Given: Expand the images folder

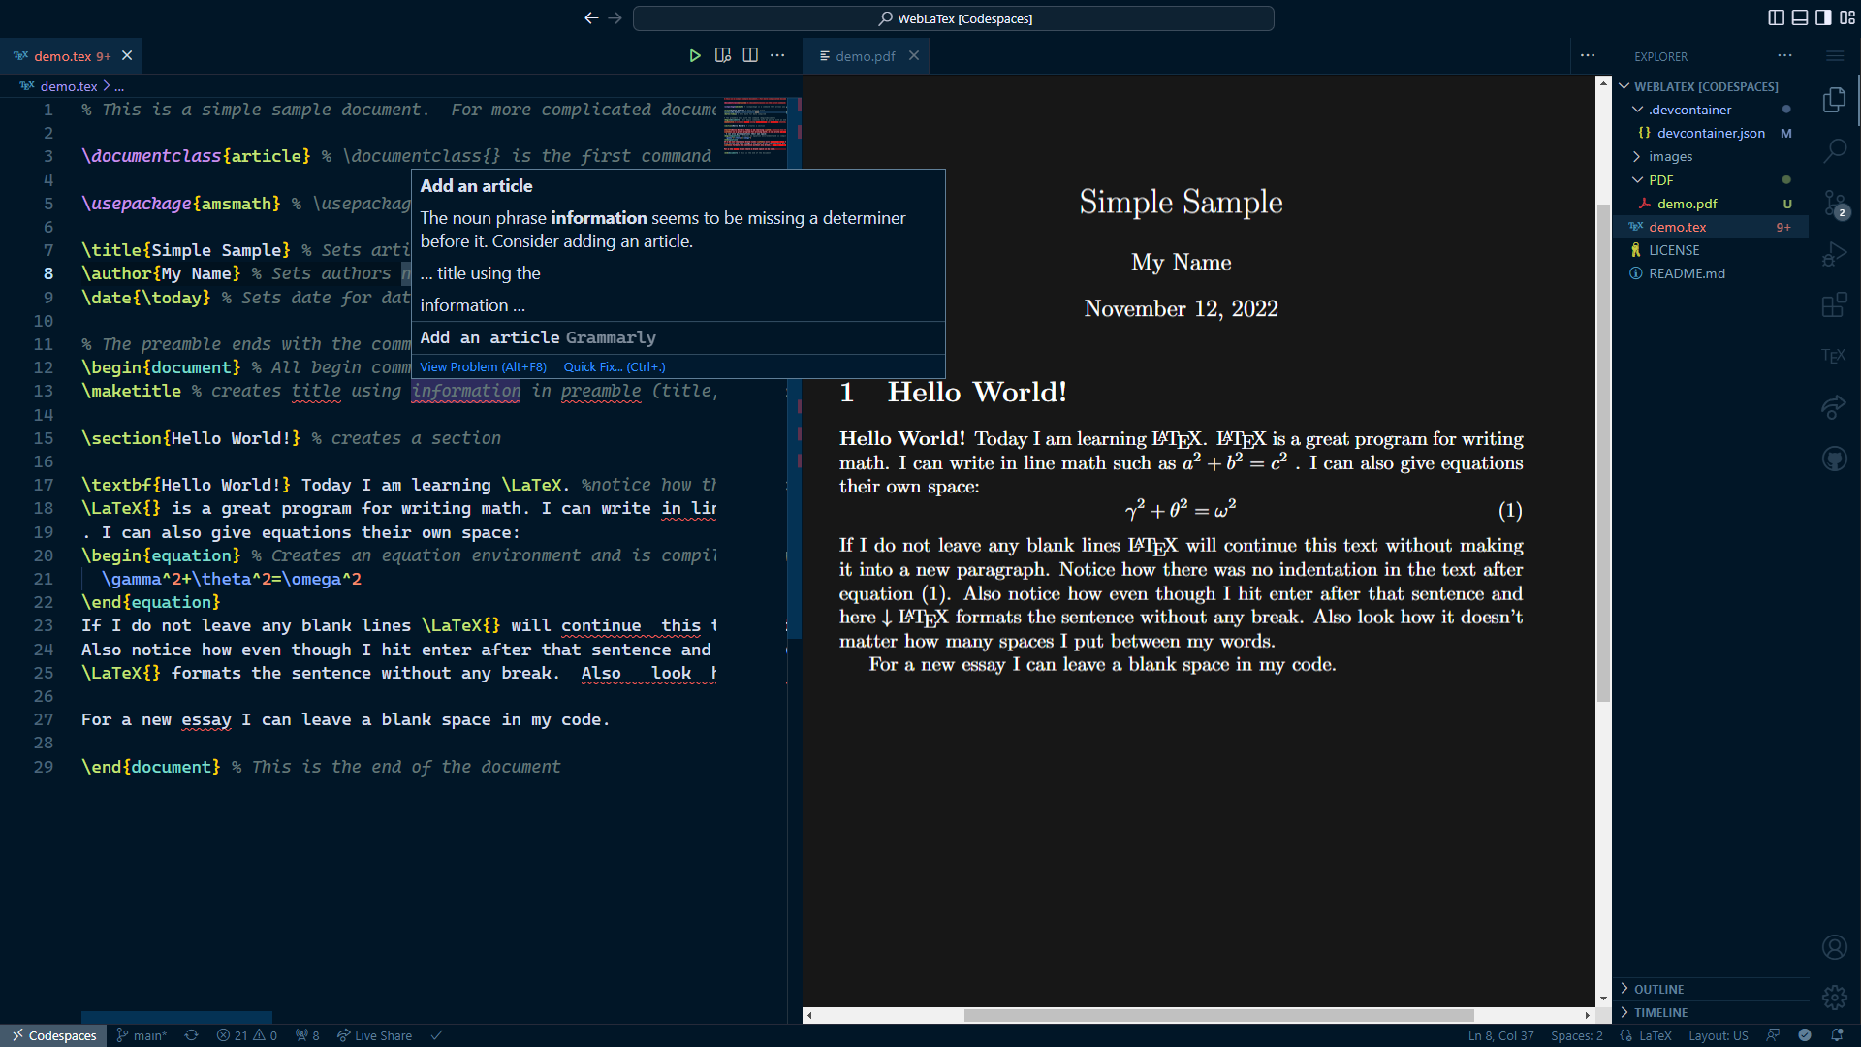Looking at the screenshot, I should [x=1671, y=157].
